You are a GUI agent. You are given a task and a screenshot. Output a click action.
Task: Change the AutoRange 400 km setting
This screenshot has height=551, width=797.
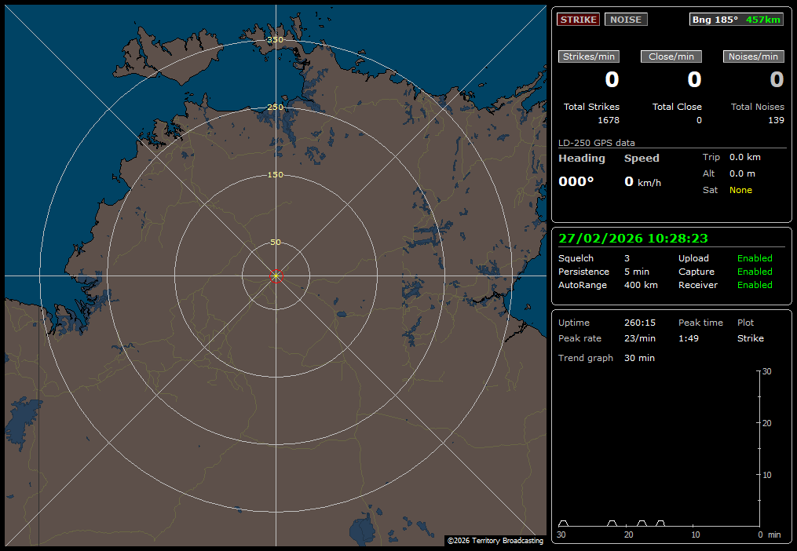point(641,285)
